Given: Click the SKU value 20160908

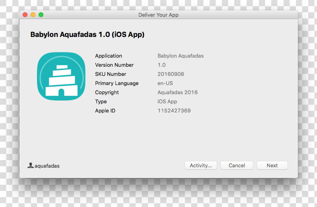Looking at the screenshot, I should click(171, 74).
